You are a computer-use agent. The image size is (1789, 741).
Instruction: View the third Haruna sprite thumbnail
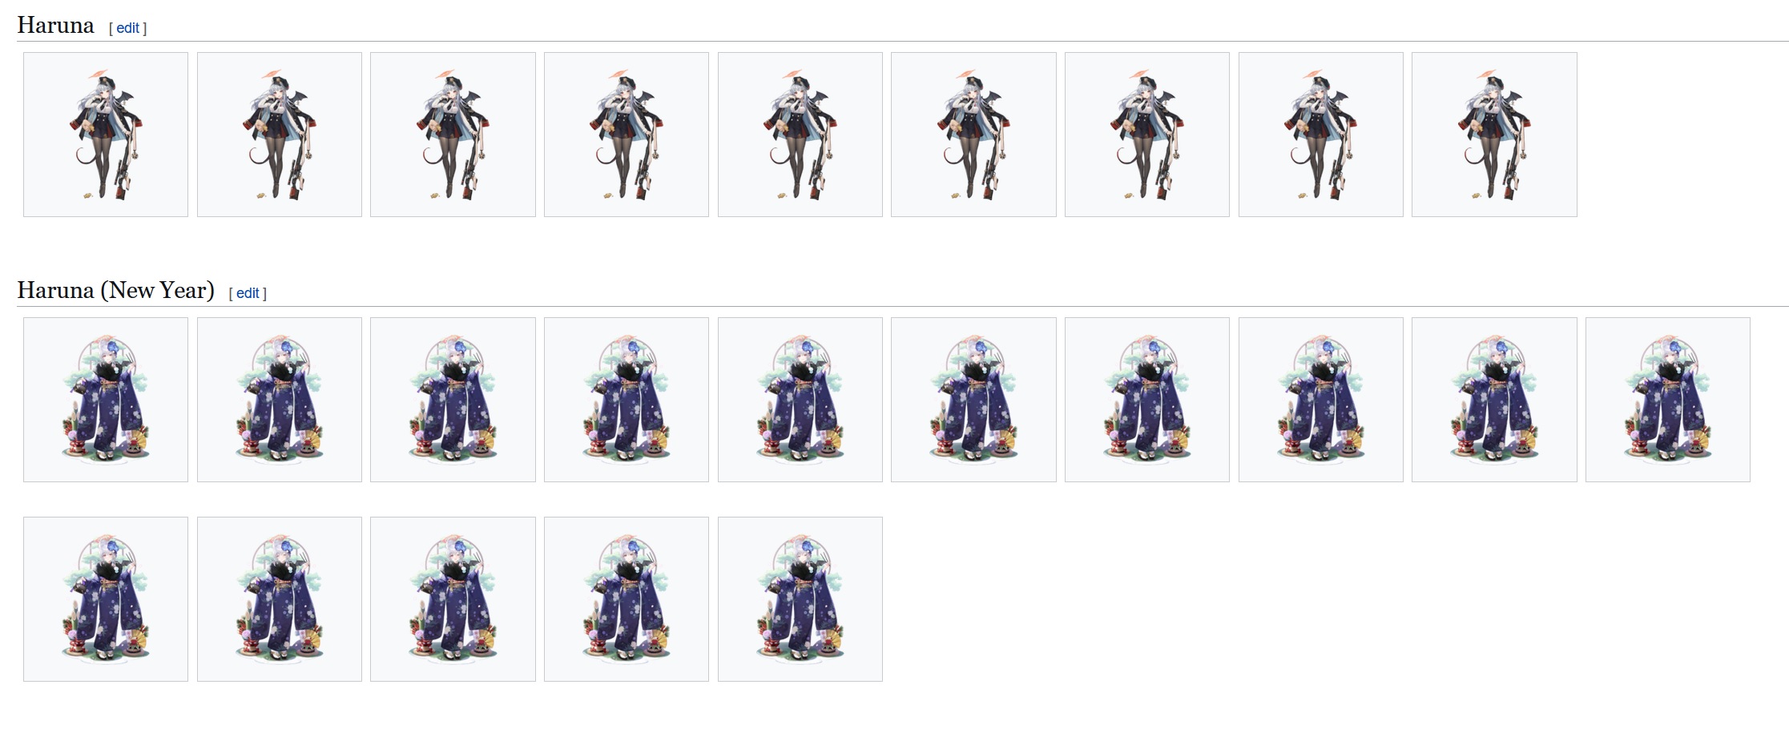click(x=453, y=135)
